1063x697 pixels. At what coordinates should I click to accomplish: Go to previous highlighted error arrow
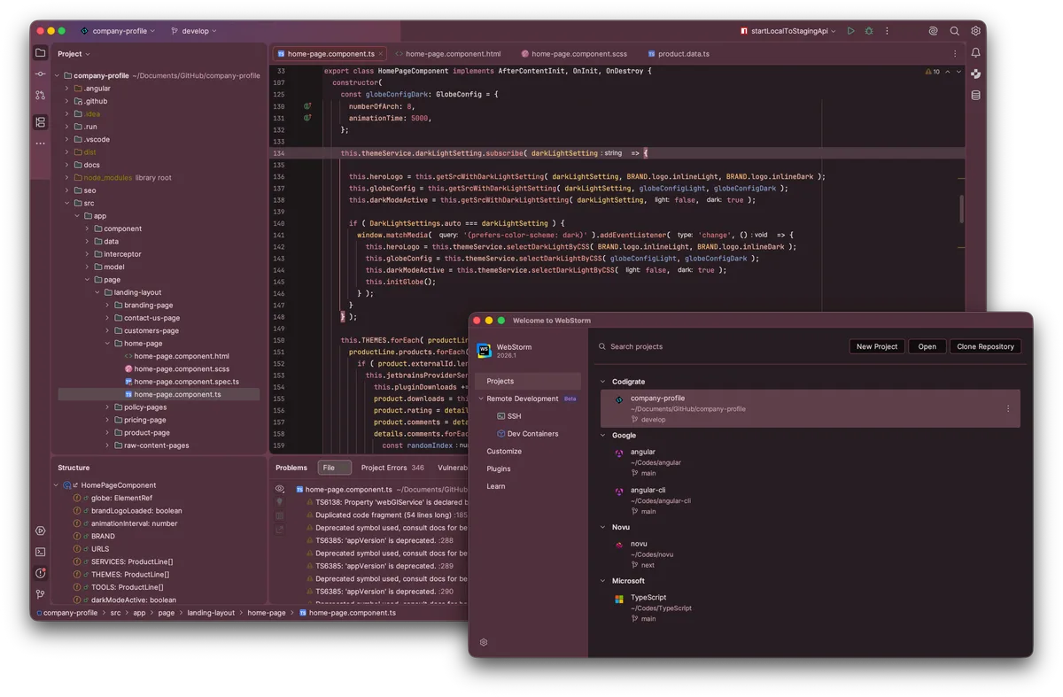pyautogui.click(x=947, y=72)
